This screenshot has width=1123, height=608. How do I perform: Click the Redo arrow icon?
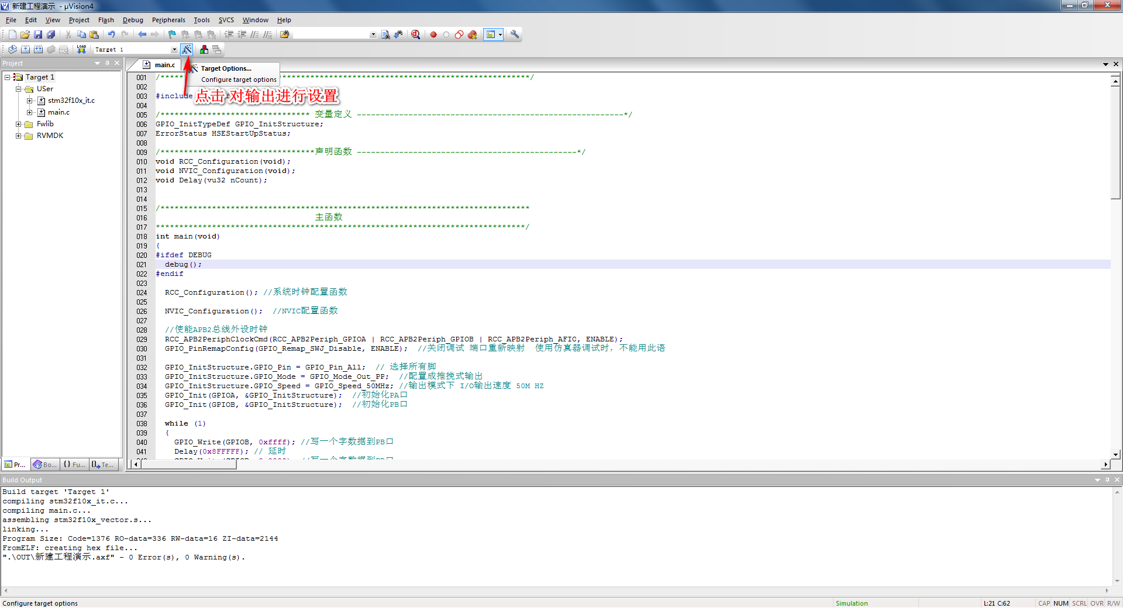(x=124, y=34)
